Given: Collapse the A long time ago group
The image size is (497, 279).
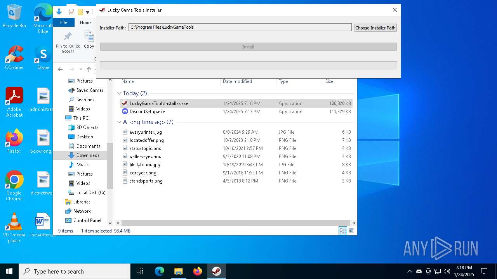Looking at the screenshot, I should [119, 122].
